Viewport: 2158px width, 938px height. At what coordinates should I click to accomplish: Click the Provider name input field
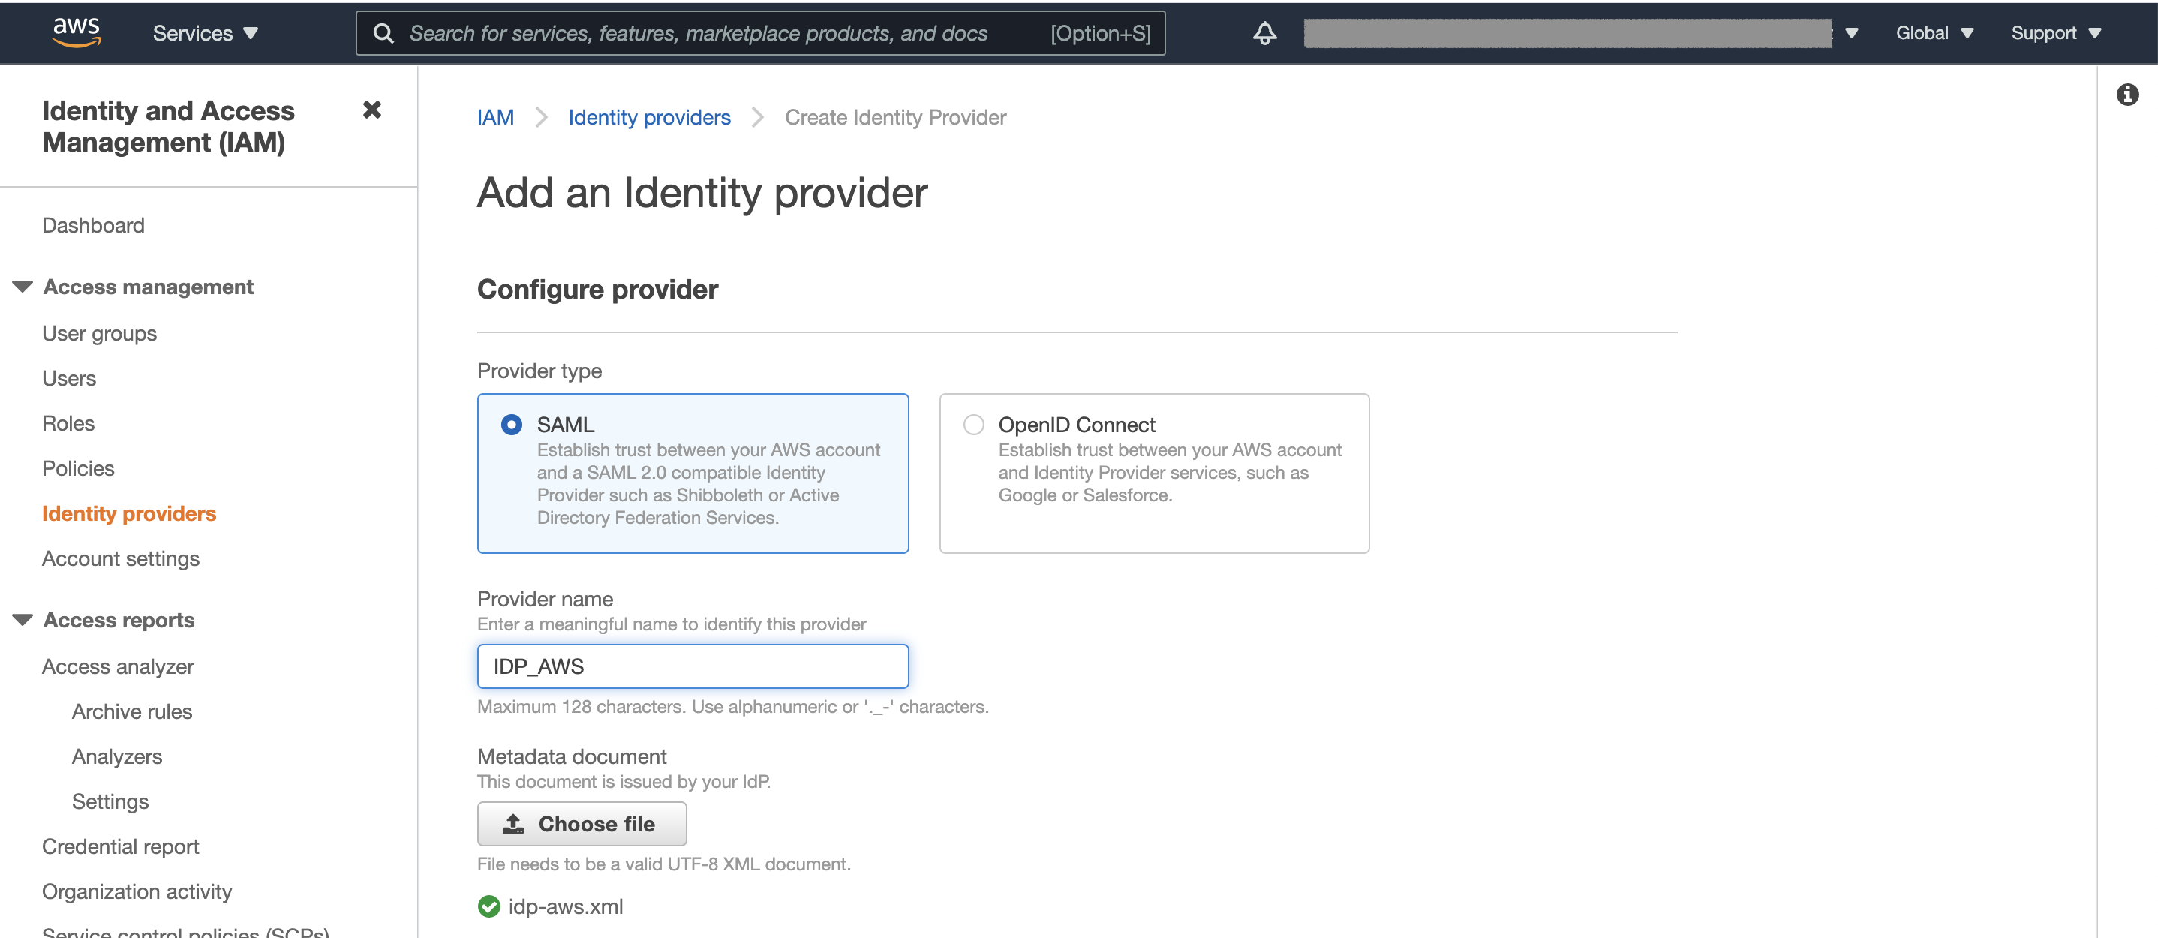[x=692, y=666]
